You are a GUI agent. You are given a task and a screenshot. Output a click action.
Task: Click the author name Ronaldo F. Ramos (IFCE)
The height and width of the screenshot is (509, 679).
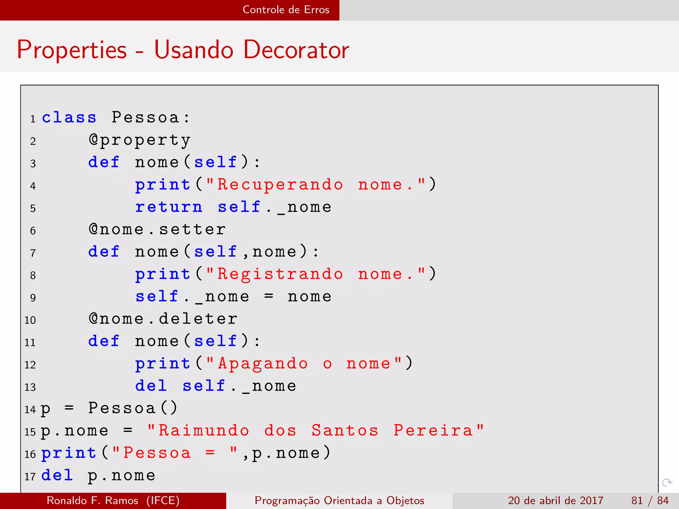tap(113, 500)
